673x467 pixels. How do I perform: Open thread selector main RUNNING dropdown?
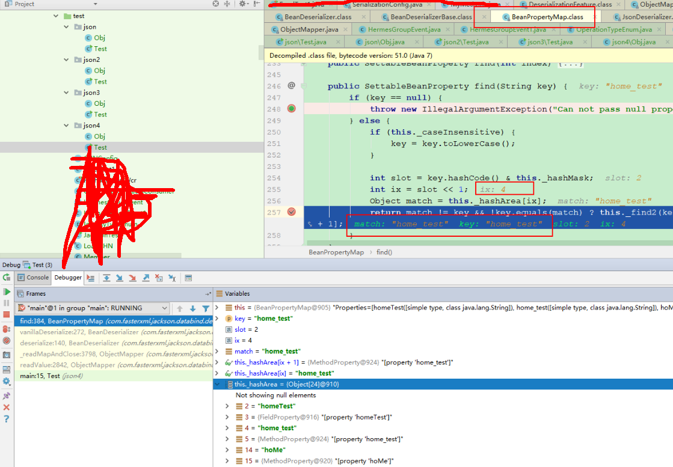pyautogui.click(x=93, y=308)
